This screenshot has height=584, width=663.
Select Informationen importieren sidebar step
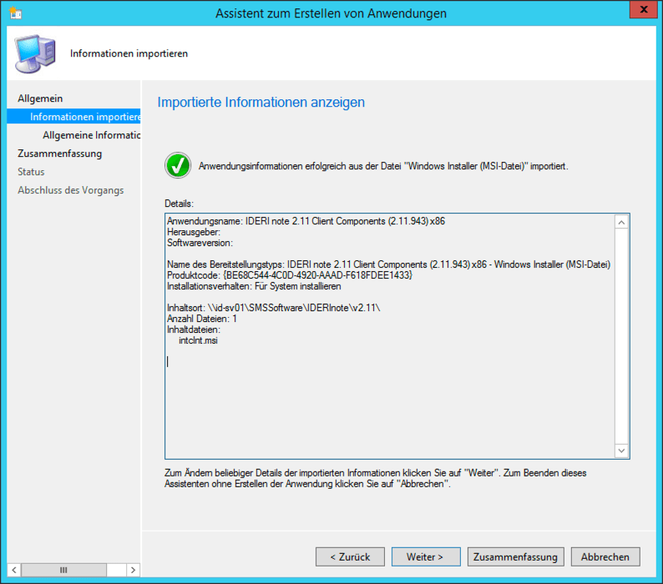coord(73,117)
